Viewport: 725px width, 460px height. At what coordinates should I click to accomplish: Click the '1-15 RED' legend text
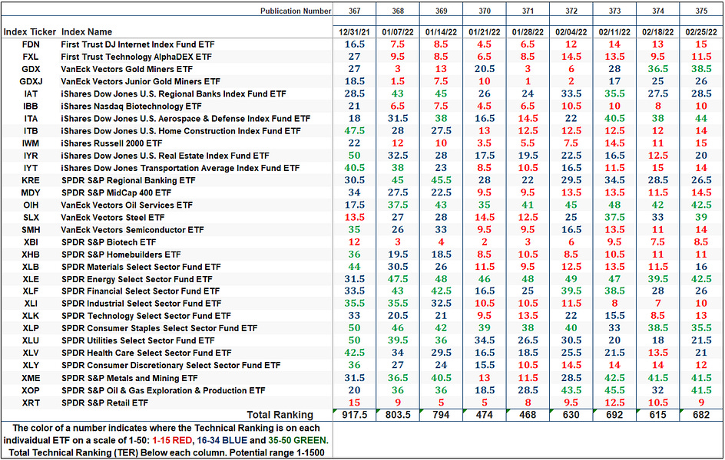click(x=171, y=441)
